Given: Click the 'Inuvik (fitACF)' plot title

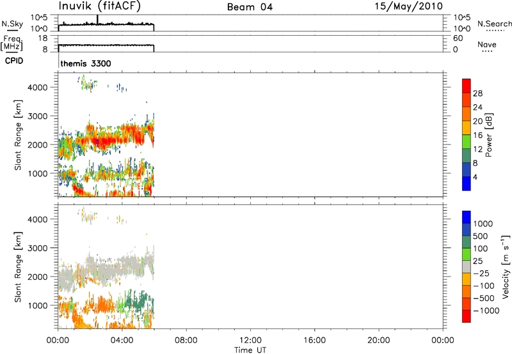Looking at the screenshot, I should [x=100, y=6].
